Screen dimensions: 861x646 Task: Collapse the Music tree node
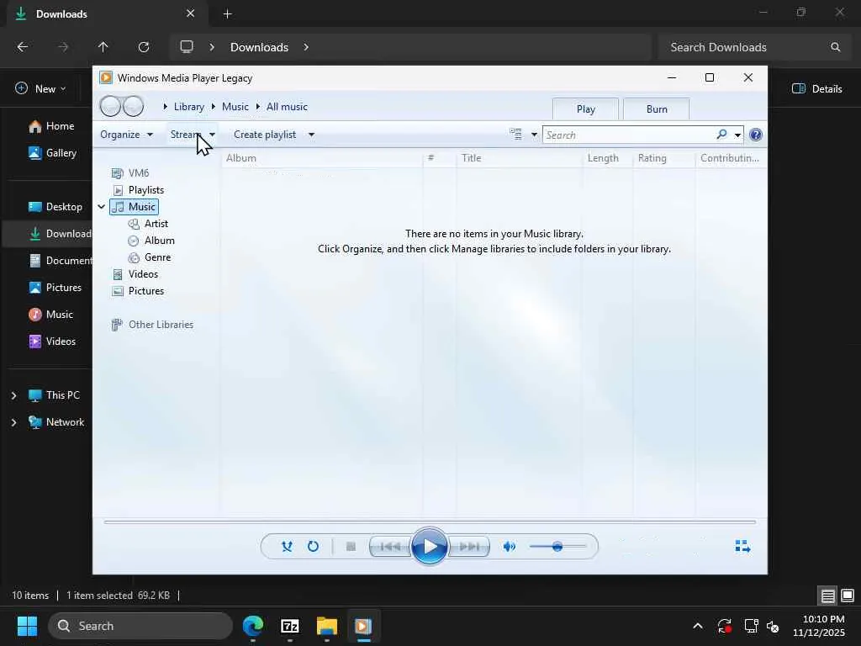pos(101,207)
